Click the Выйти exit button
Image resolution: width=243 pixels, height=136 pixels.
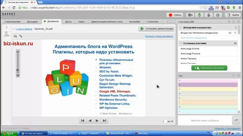tap(233, 15)
